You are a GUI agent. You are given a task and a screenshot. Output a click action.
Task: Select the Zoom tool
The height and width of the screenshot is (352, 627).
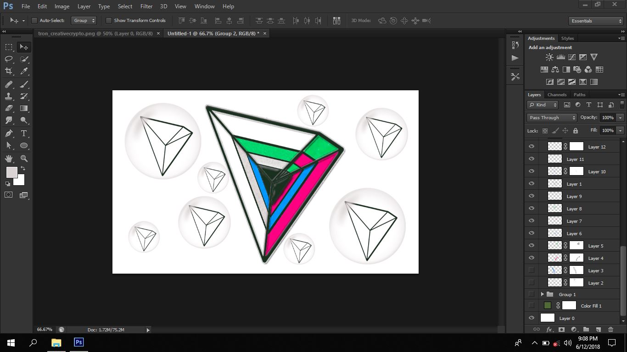[24, 159]
